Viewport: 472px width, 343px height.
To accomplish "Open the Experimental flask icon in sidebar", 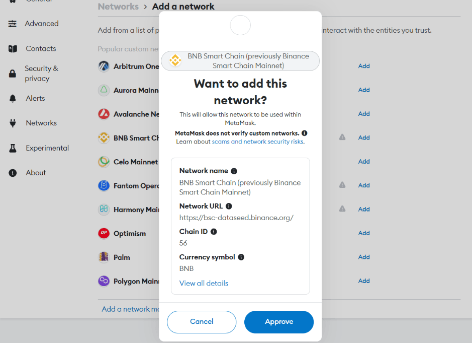I will [13, 148].
